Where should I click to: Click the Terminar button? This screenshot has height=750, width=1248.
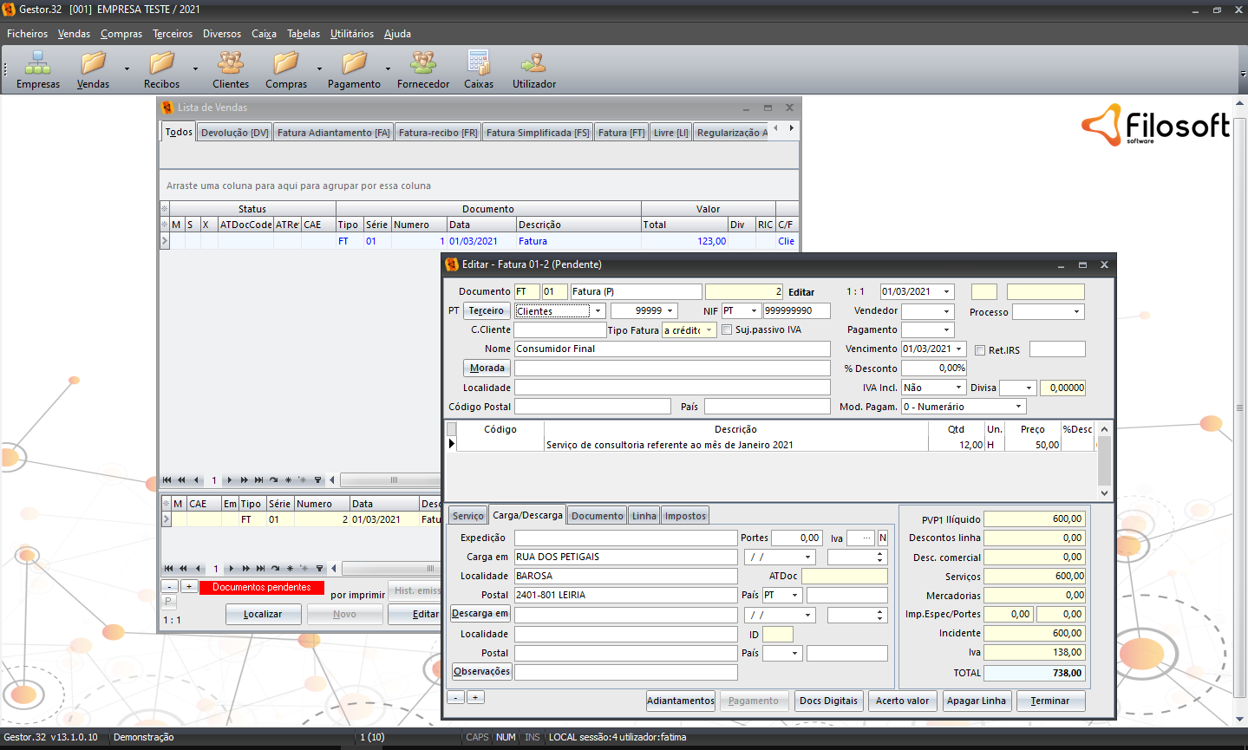pos(1050,701)
